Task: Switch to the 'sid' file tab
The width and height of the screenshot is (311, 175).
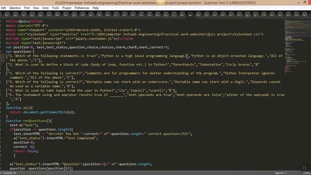Action: click(x=82, y=15)
